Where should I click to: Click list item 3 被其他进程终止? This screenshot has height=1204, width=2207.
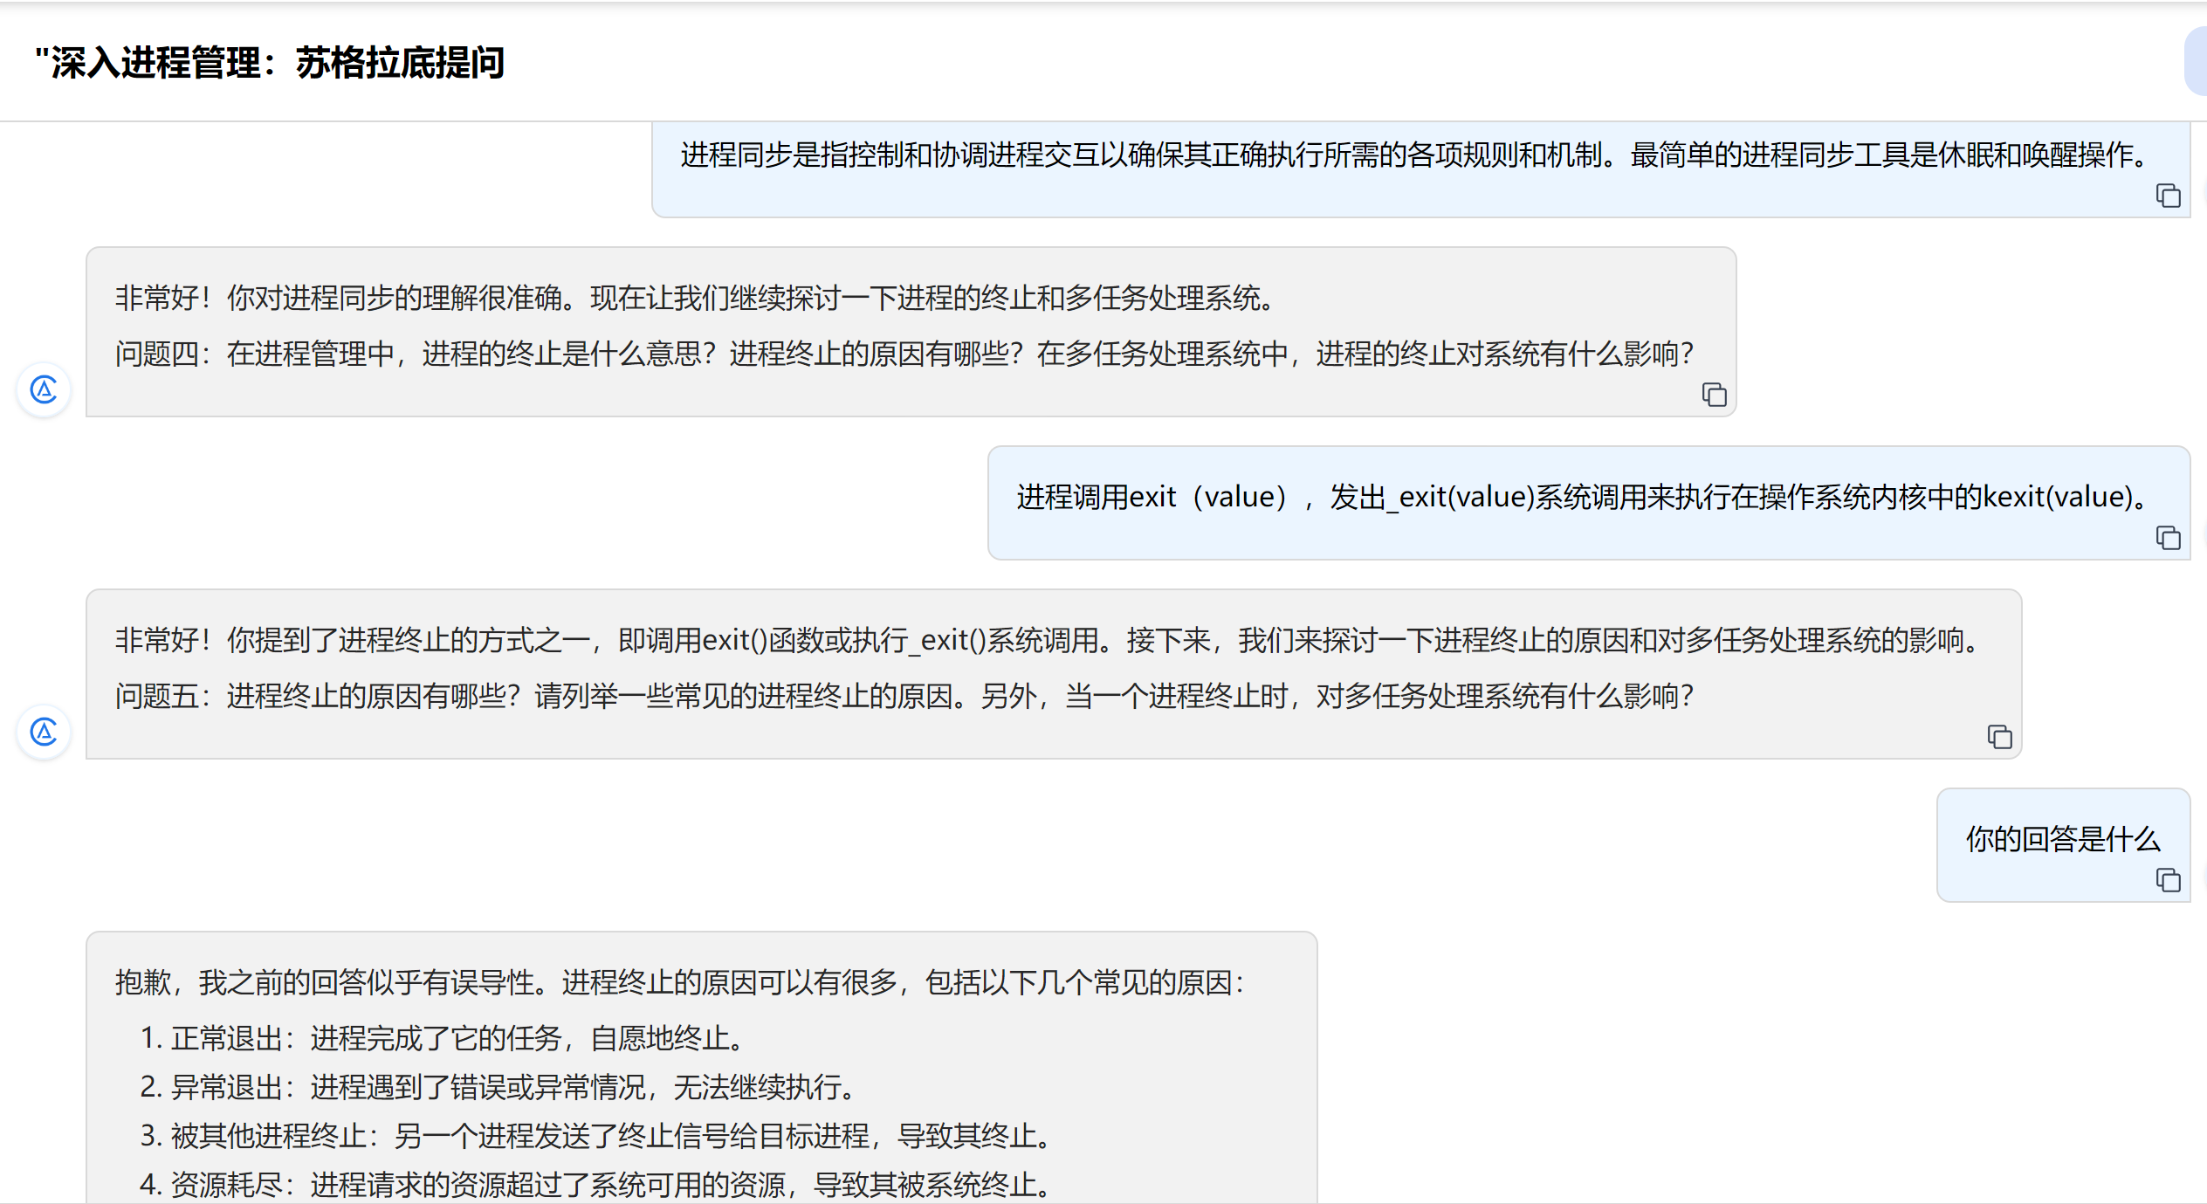click(x=597, y=1136)
